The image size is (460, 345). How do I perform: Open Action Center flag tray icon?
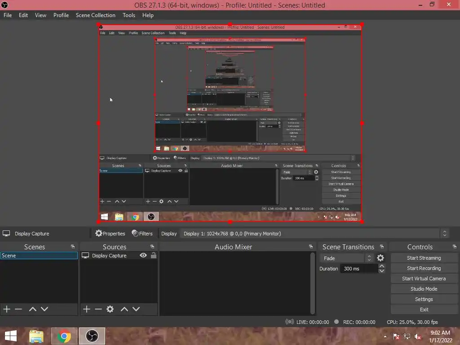click(396, 336)
